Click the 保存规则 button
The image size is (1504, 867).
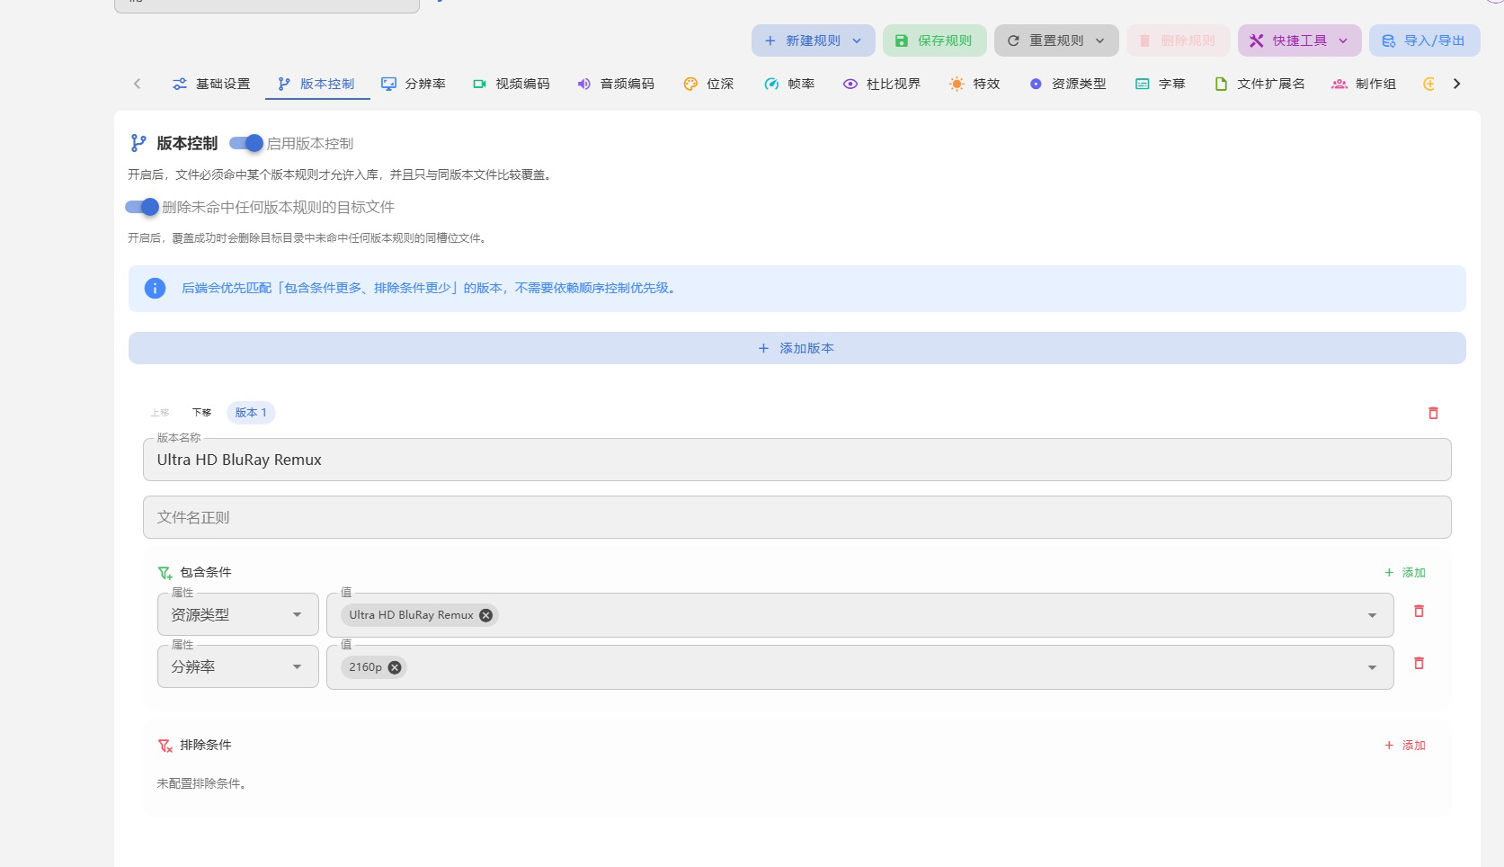click(935, 40)
